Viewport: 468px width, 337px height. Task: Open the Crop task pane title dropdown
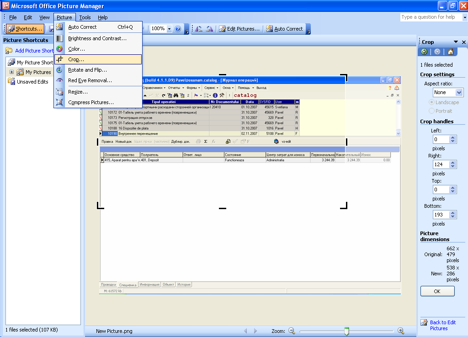(456, 42)
